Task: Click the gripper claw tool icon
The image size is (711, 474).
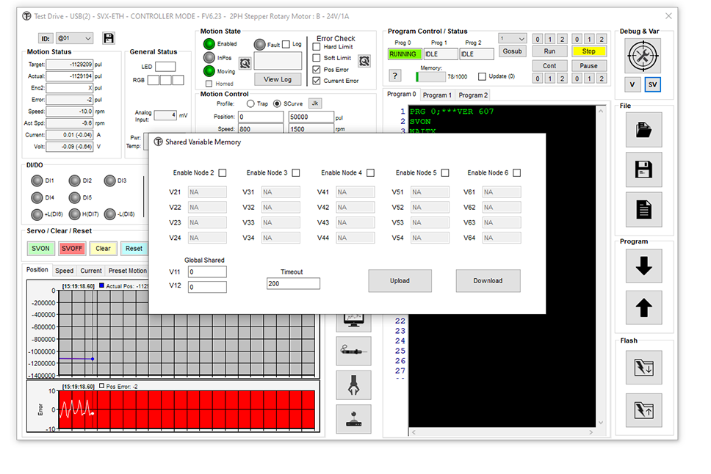Action: point(353,384)
